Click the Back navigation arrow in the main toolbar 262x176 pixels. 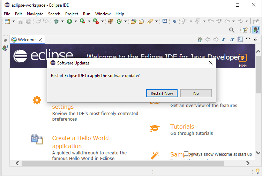(227, 21)
